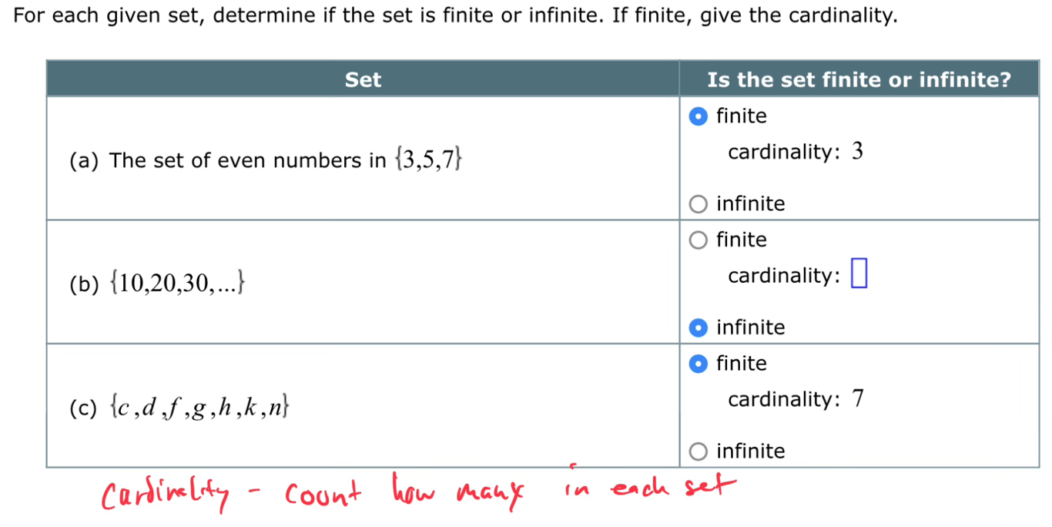Click the instruction sentence at the top
Screen dimensions: 1052x527
pos(456,16)
